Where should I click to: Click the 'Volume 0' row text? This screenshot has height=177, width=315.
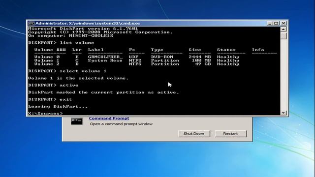[x=47, y=57]
